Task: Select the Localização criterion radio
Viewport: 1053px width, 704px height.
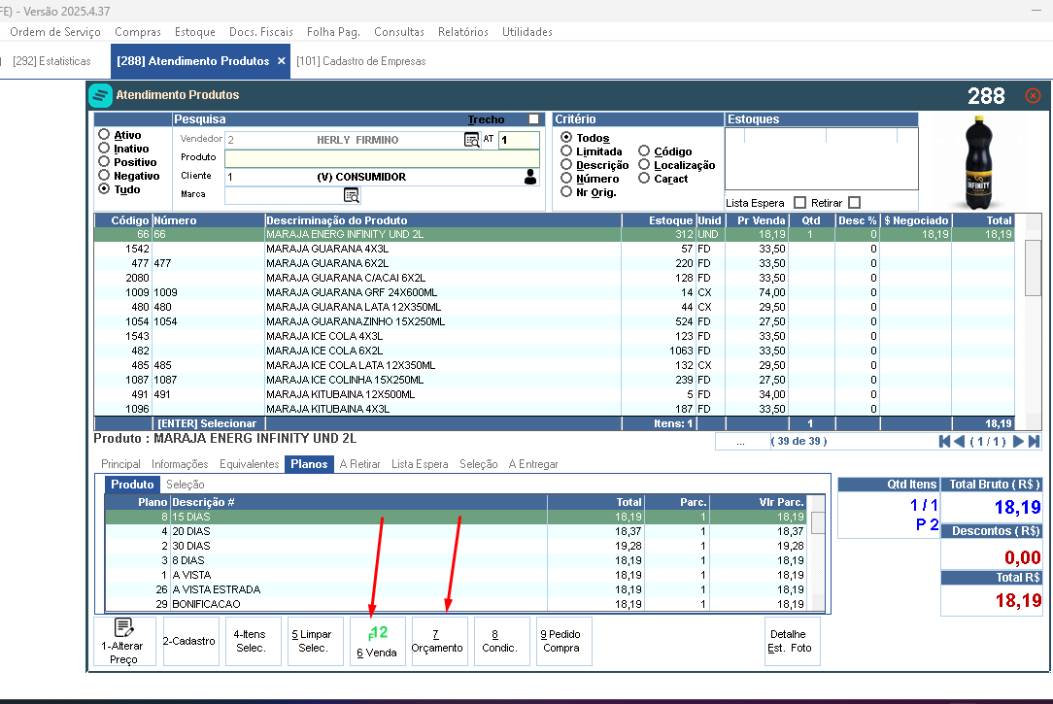Action: coord(644,164)
